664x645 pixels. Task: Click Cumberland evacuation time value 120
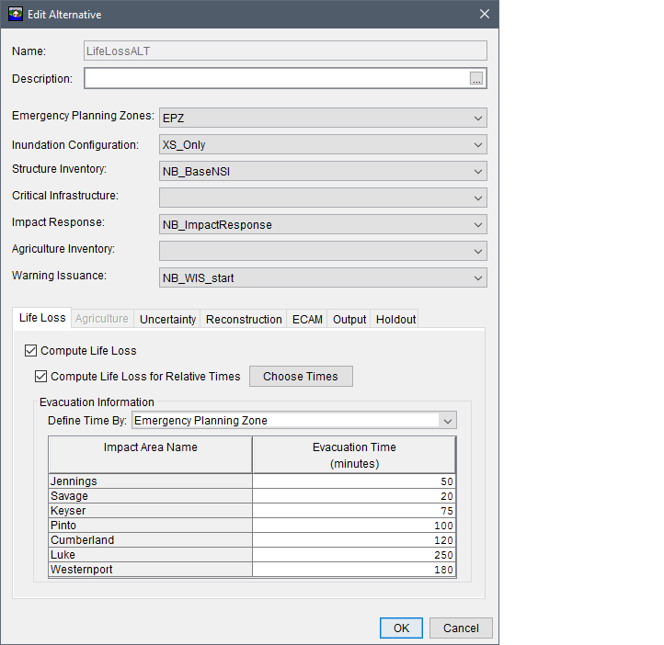[354, 539]
